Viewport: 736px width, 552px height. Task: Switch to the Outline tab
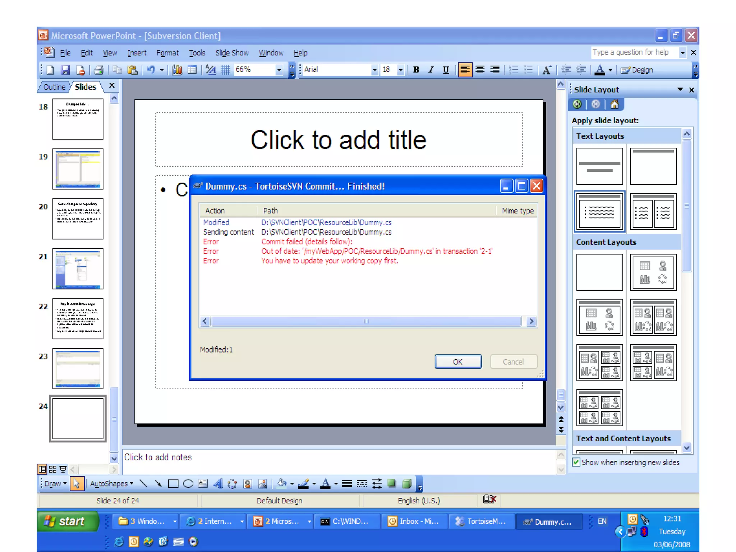54,87
